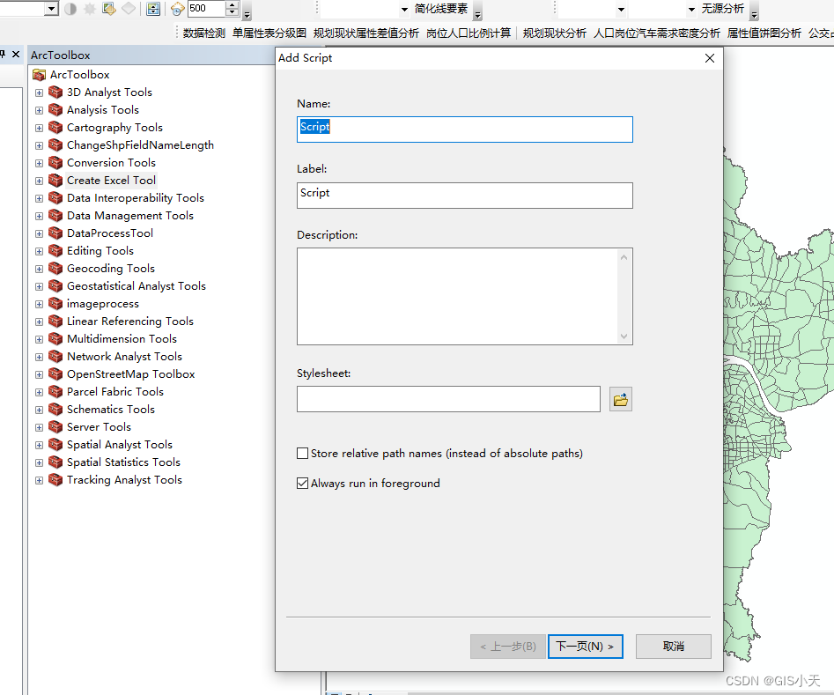Select the Contrast tool on Effects toolbar

point(71,9)
